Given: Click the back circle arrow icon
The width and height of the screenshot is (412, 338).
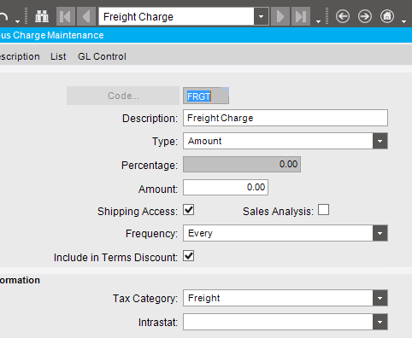Looking at the screenshot, I should coord(343,16).
